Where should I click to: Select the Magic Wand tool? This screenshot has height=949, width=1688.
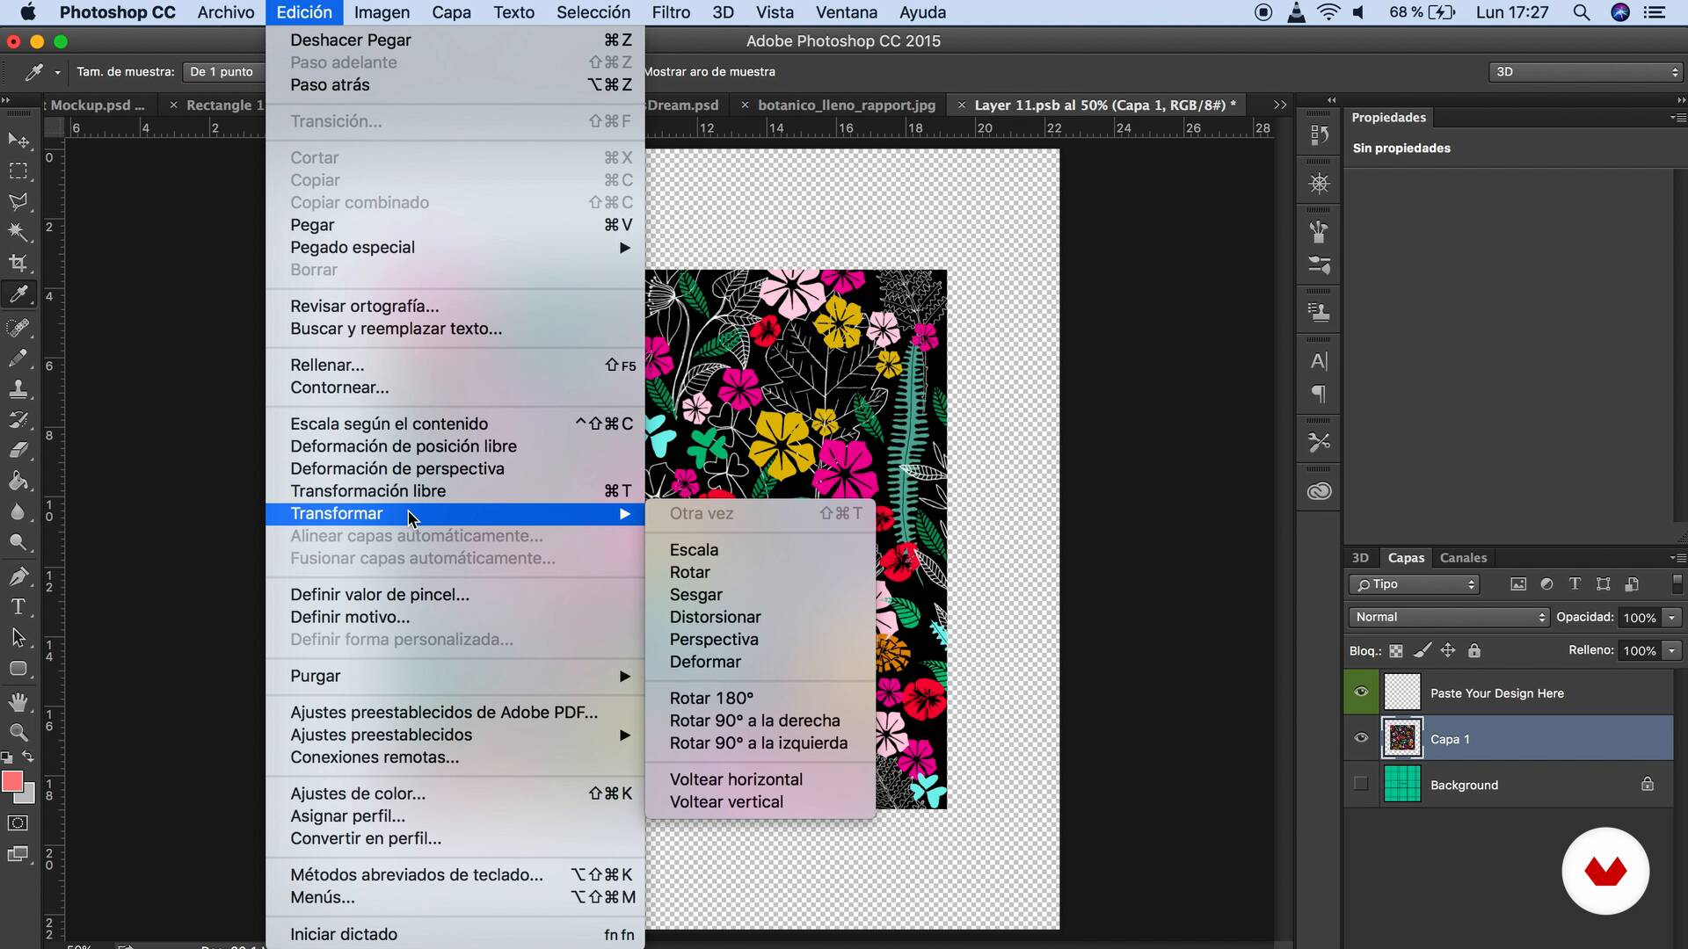point(18,233)
